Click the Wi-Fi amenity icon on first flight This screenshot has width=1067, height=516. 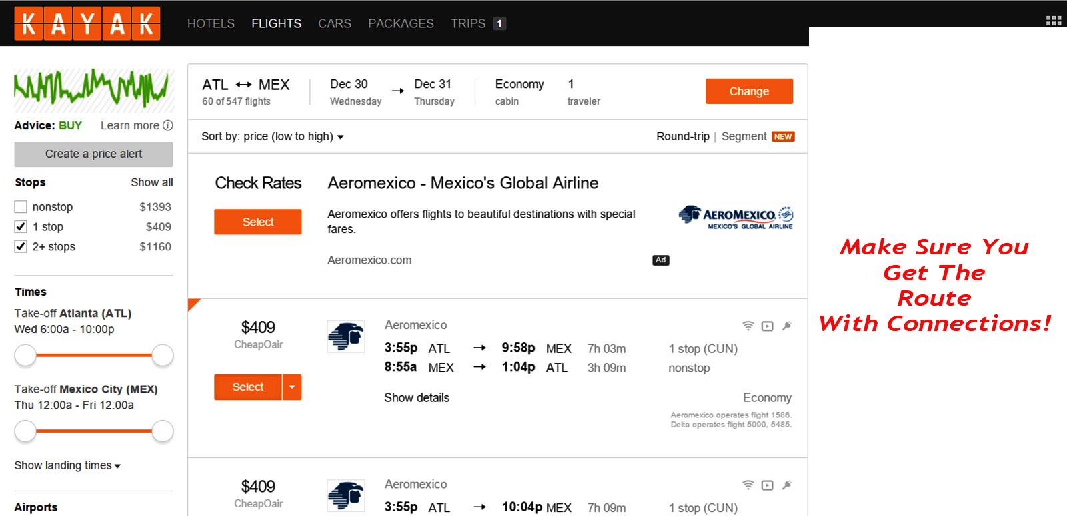[x=748, y=326]
